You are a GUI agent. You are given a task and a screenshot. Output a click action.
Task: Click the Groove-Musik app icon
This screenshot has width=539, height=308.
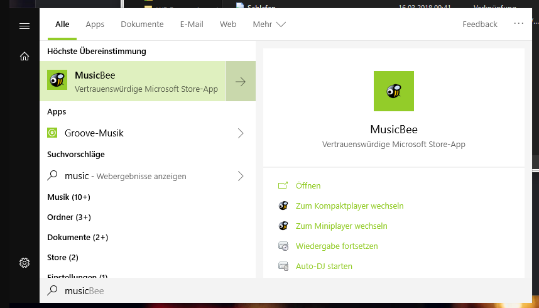[x=53, y=133]
